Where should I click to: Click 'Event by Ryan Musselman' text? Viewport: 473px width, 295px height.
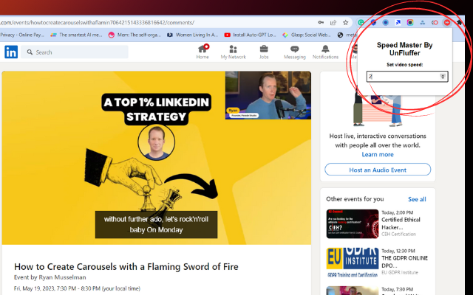click(50, 277)
